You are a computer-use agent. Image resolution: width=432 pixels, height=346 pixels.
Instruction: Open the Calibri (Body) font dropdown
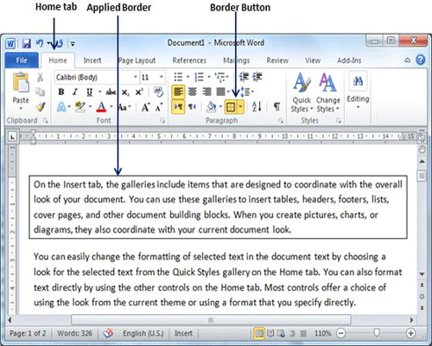[x=136, y=77]
